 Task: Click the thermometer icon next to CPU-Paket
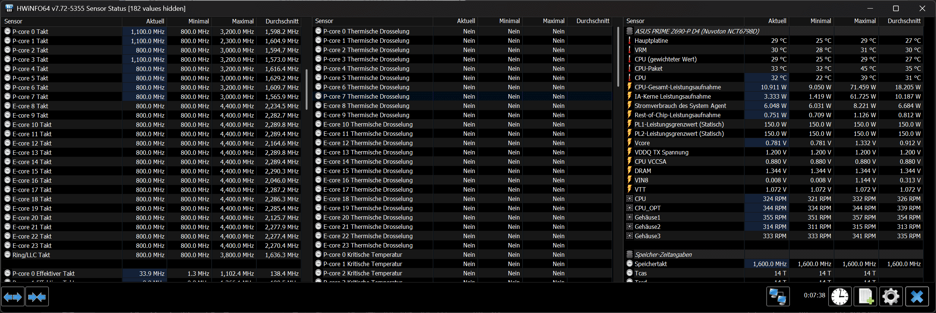coord(630,68)
